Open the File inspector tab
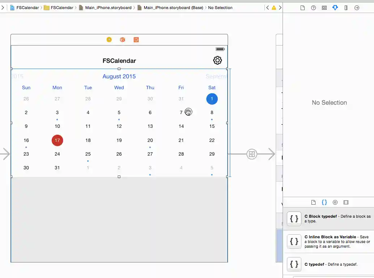The image size is (374, 278). 302,8
